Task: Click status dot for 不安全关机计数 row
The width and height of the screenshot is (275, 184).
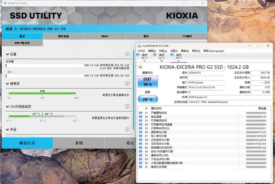Action: tap(140, 159)
